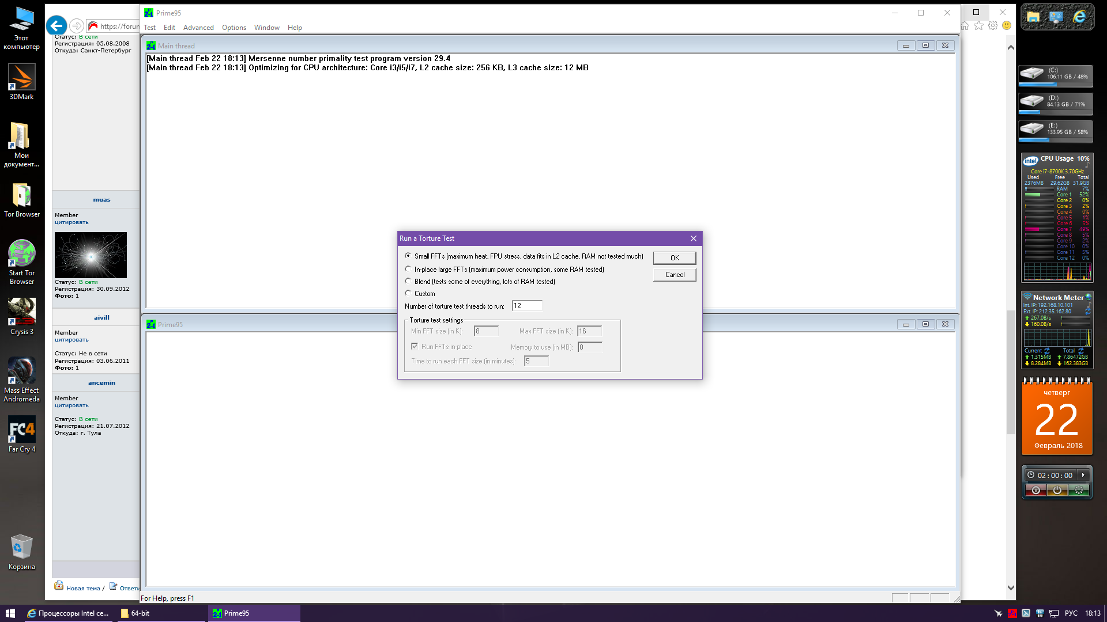The width and height of the screenshot is (1107, 622).
Task: Open the Tor Browser folder icon
Action: coord(22,196)
